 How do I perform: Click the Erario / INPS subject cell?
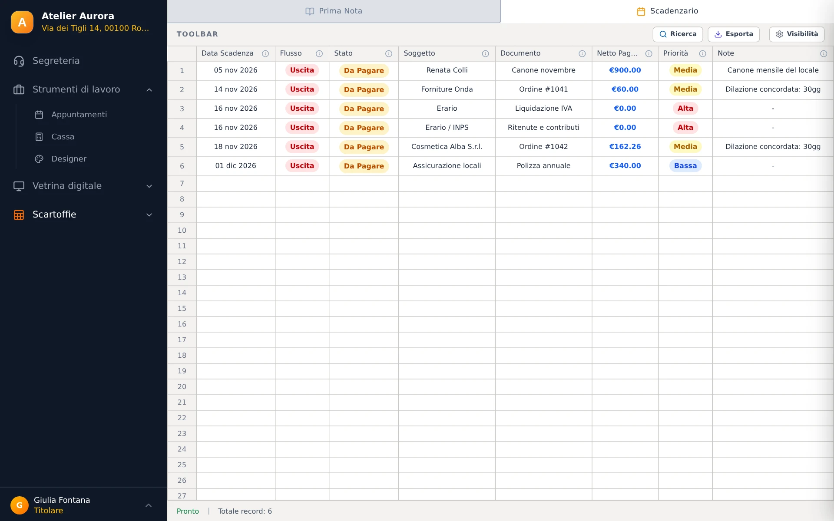pyautogui.click(x=447, y=128)
